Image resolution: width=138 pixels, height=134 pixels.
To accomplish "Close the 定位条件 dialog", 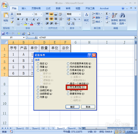I will (94, 55).
